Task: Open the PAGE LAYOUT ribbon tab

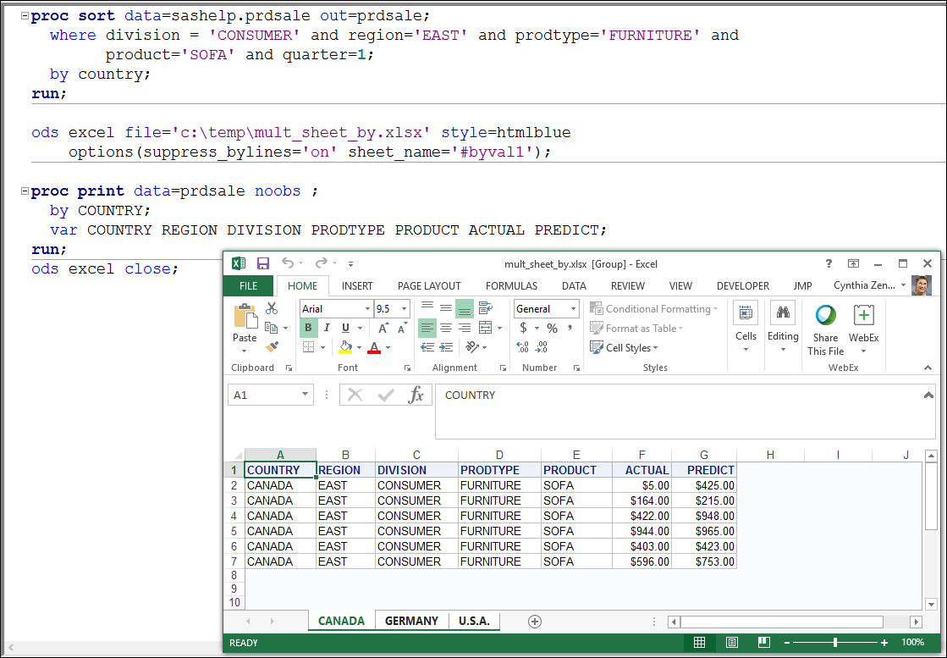Action: click(x=429, y=286)
